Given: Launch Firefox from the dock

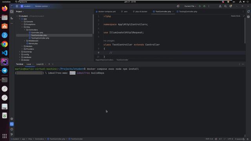Looking at the screenshot, I should click(x=4, y=8).
